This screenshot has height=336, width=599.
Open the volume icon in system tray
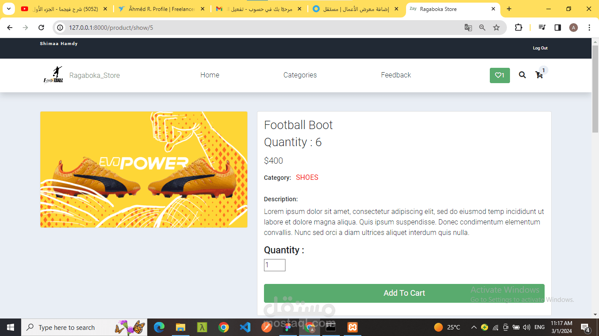point(527,327)
